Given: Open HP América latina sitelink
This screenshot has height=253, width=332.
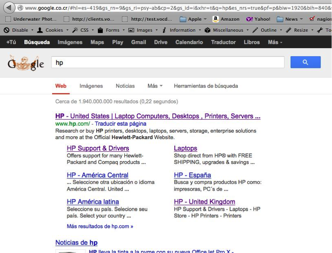Looking at the screenshot, I should (93, 201).
